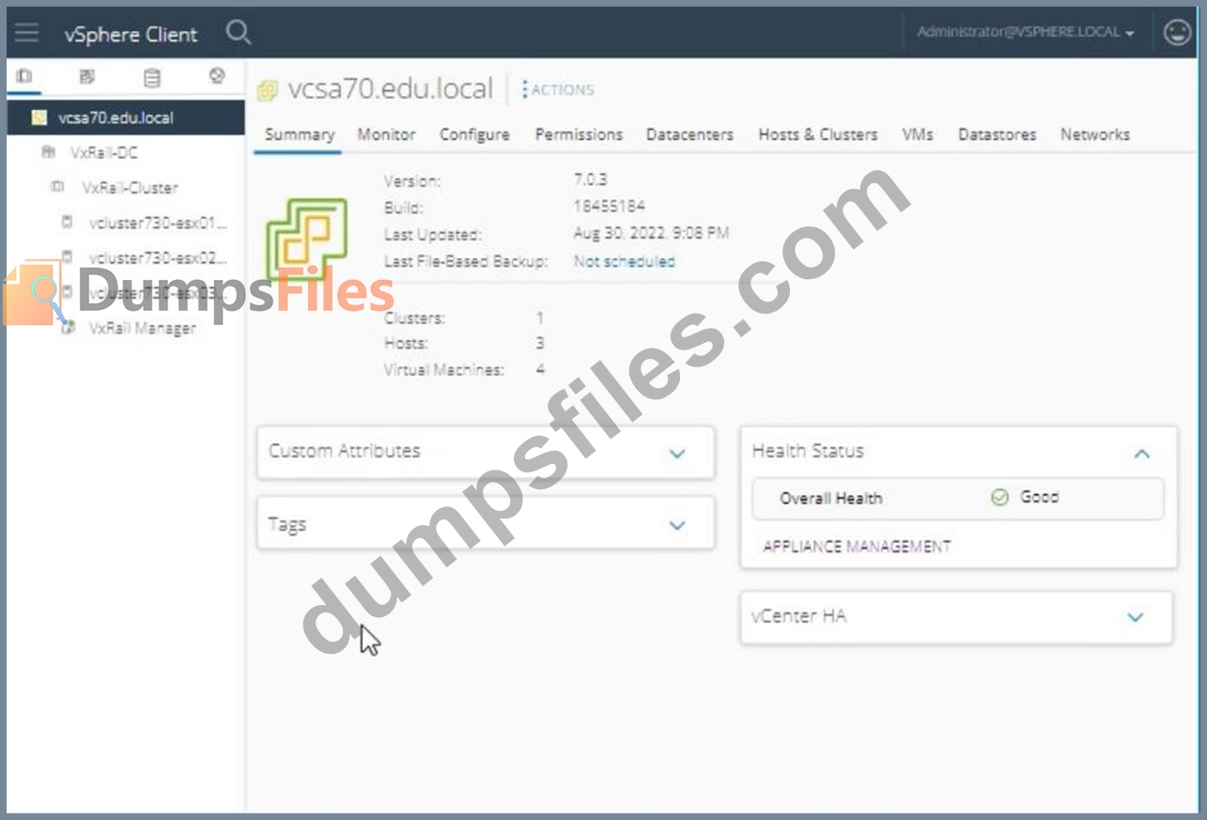Open the Administrator@VSPHERE.LOCAL user dropdown
Image resolution: width=1207 pixels, height=820 pixels.
coord(1025,33)
